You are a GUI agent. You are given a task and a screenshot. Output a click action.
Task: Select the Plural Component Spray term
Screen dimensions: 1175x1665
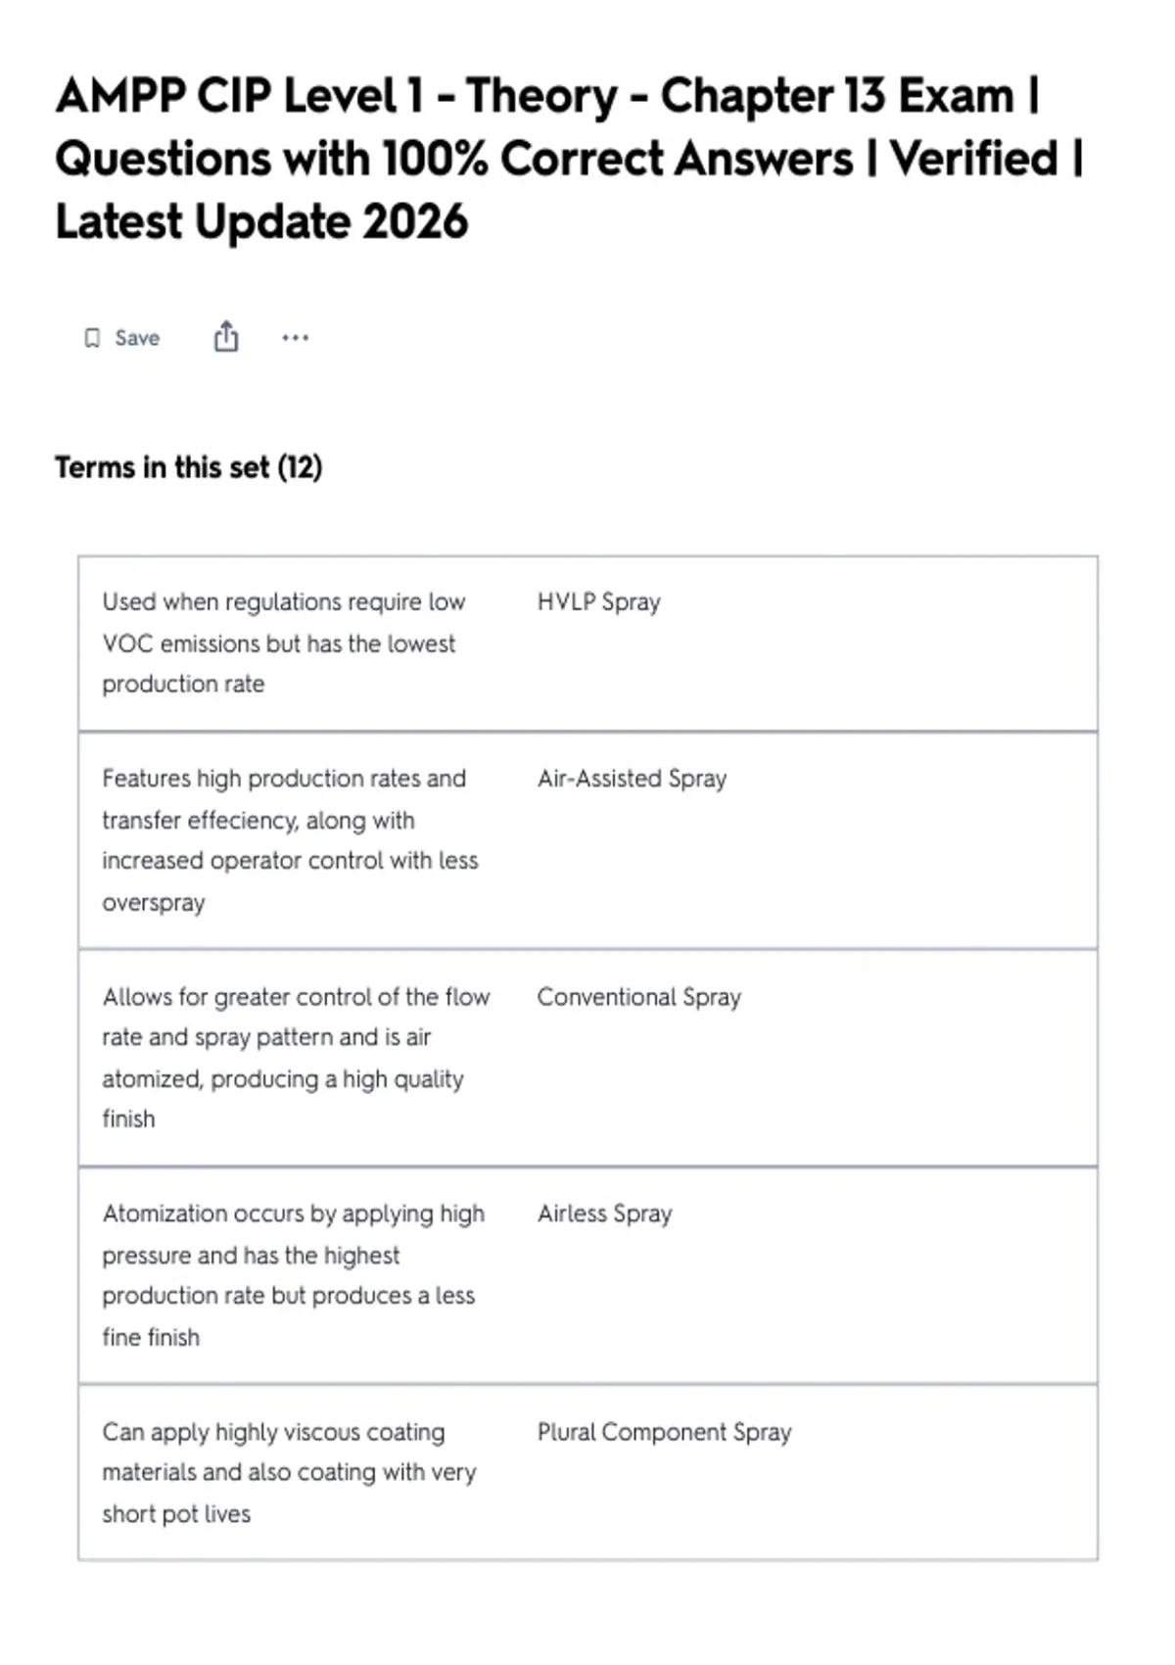coord(664,1432)
